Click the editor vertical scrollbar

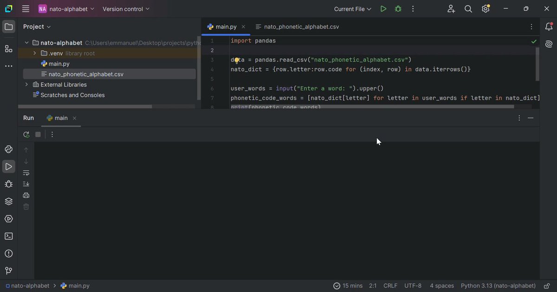(x=538, y=64)
